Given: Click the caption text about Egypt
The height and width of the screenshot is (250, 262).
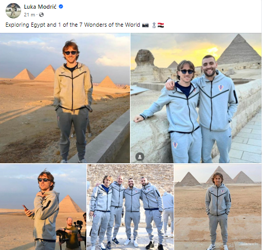Looking at the screenshot, I should (72, 25).
